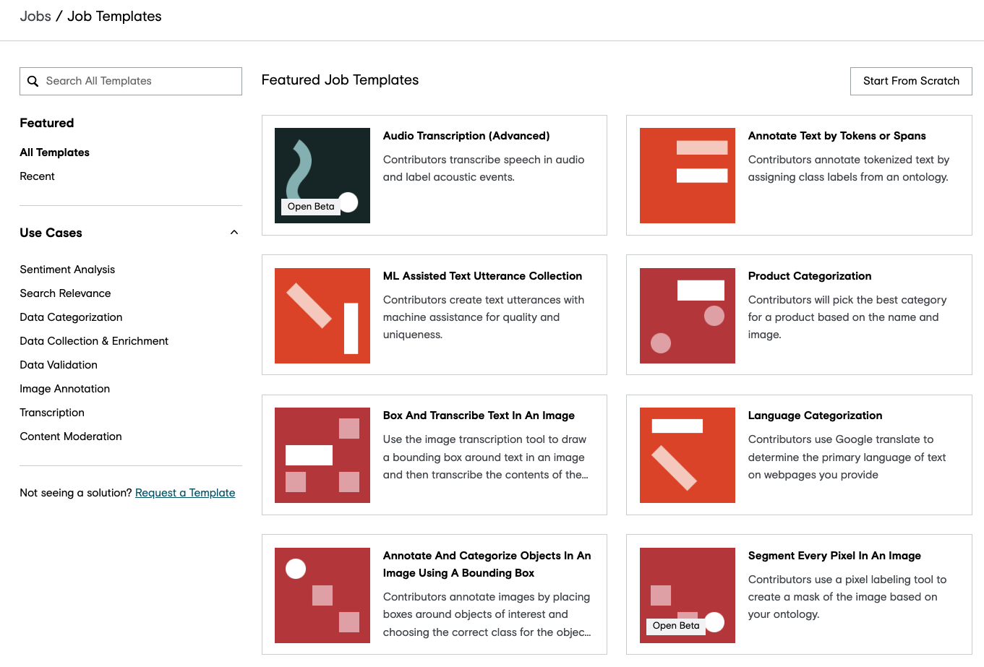Image resolution: width=984 pixels, height=667 pixels.
Task: Filter by Content Moderation use case
Action: click(x=71, y=436)
